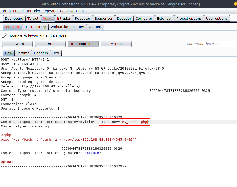Switch to the Hex view tab

tap(56, 53)
